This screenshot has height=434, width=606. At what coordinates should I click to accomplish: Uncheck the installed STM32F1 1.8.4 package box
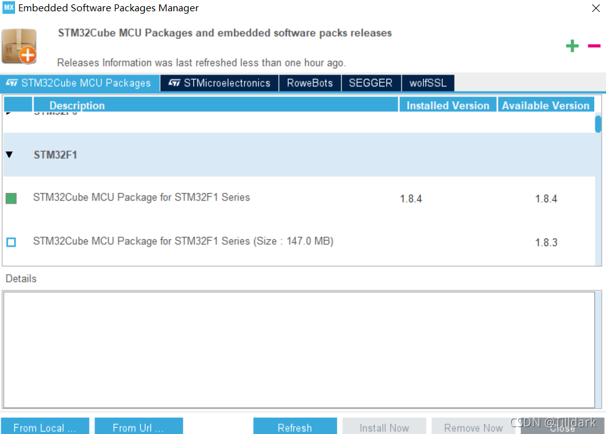[11, 199]
